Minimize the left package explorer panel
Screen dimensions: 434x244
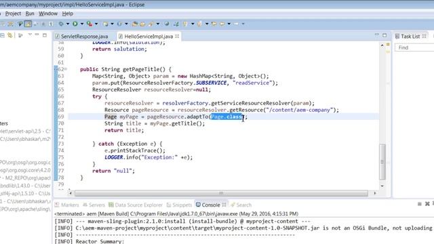37,35
